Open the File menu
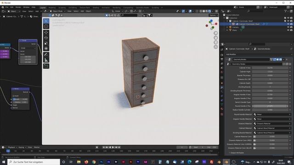 [x=7, y=7]
